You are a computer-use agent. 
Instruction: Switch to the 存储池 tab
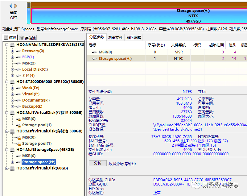pos(27,38)
